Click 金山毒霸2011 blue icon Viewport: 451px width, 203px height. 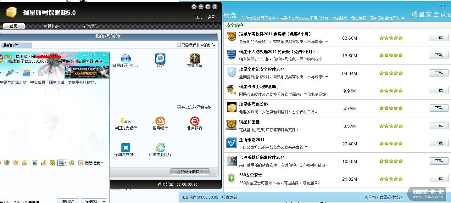coord(231,143)
